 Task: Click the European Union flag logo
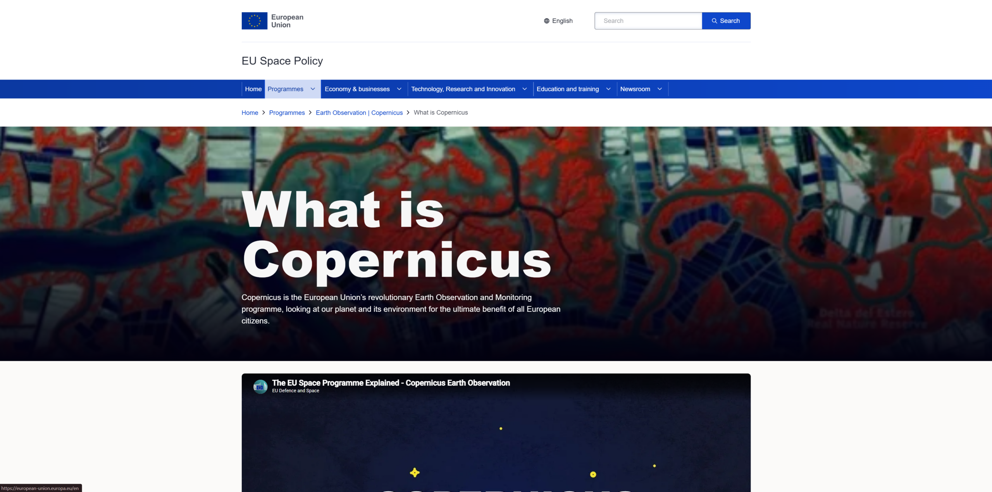click(254, 21)
